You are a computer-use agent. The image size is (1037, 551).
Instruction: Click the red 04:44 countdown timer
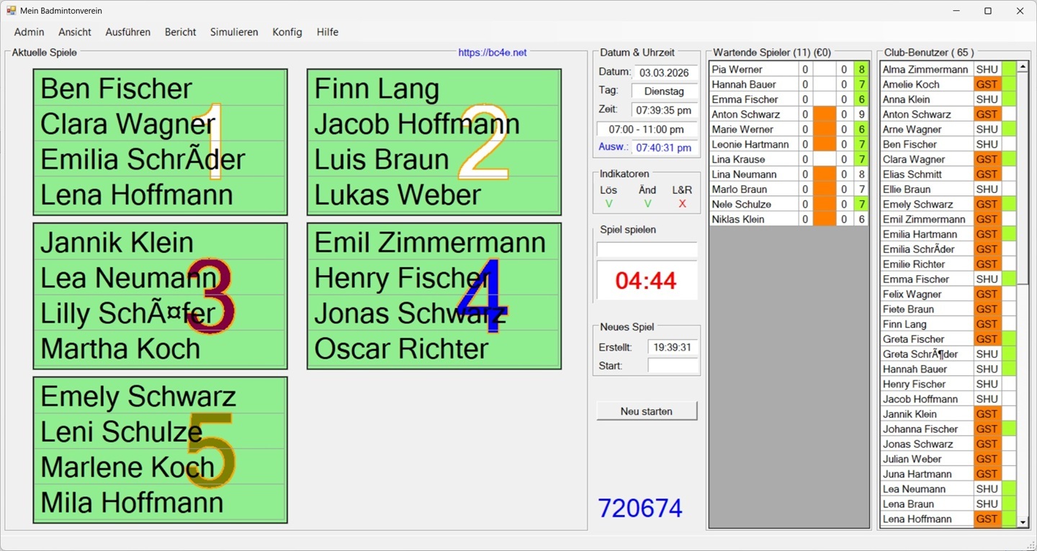(x=647, y=280)
